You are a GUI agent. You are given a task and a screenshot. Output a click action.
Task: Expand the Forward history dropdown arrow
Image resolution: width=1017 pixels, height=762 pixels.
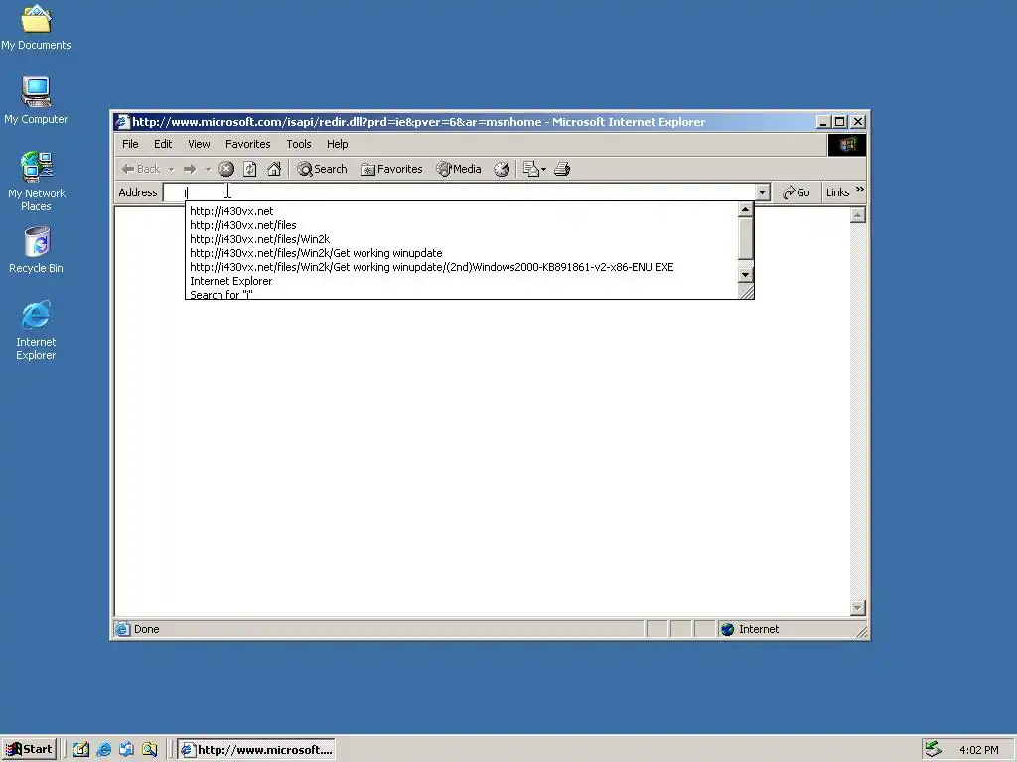208,169
